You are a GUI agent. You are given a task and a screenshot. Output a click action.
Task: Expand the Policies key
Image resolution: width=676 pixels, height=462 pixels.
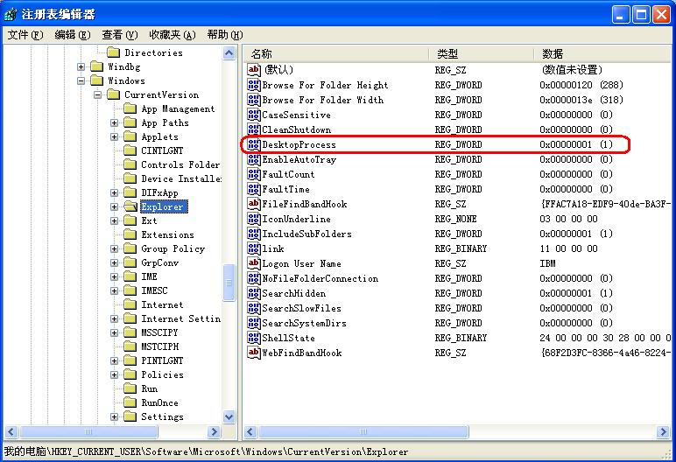coord(114,374)
